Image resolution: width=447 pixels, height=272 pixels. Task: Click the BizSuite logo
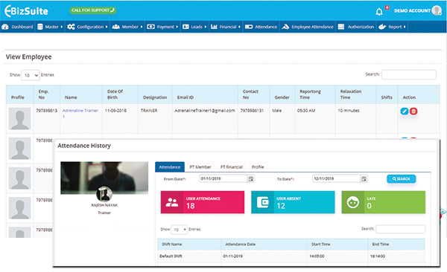pyautogui.click(x=26, y=11)
